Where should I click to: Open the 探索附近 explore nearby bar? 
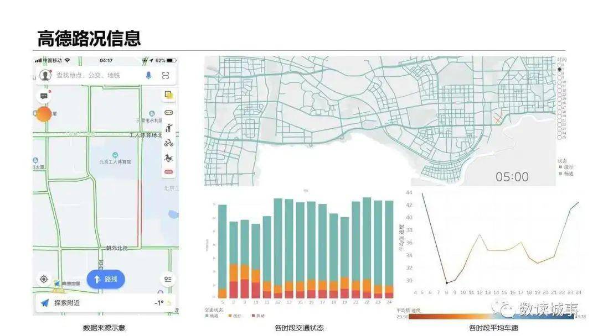tap(105, 303)
